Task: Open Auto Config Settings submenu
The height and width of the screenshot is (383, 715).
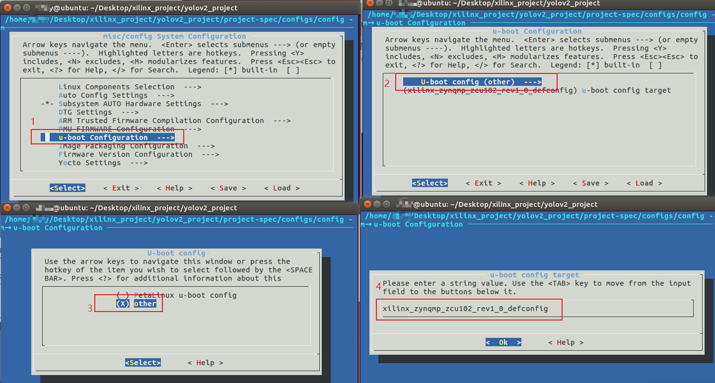Action: click(x=117, y=95)
